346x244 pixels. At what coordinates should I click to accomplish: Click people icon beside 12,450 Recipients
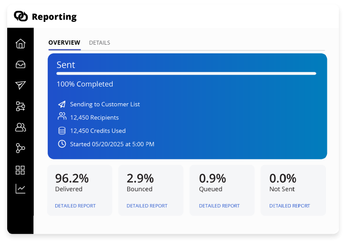coord(62,116)
